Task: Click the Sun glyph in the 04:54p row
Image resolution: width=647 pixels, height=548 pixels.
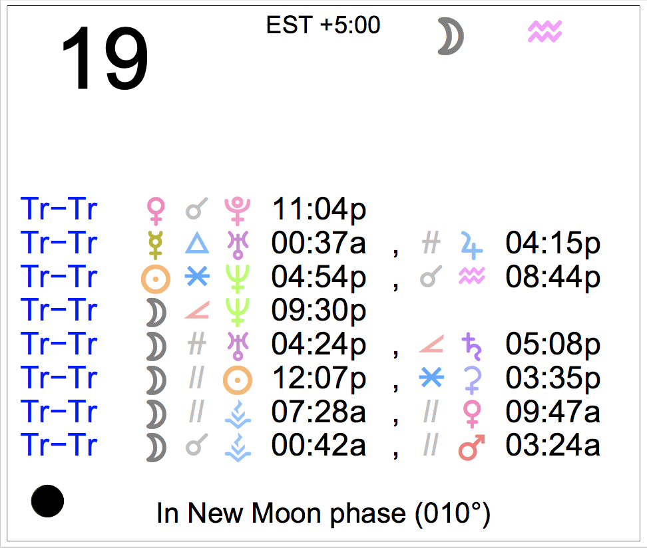Action: coord(155,278)
